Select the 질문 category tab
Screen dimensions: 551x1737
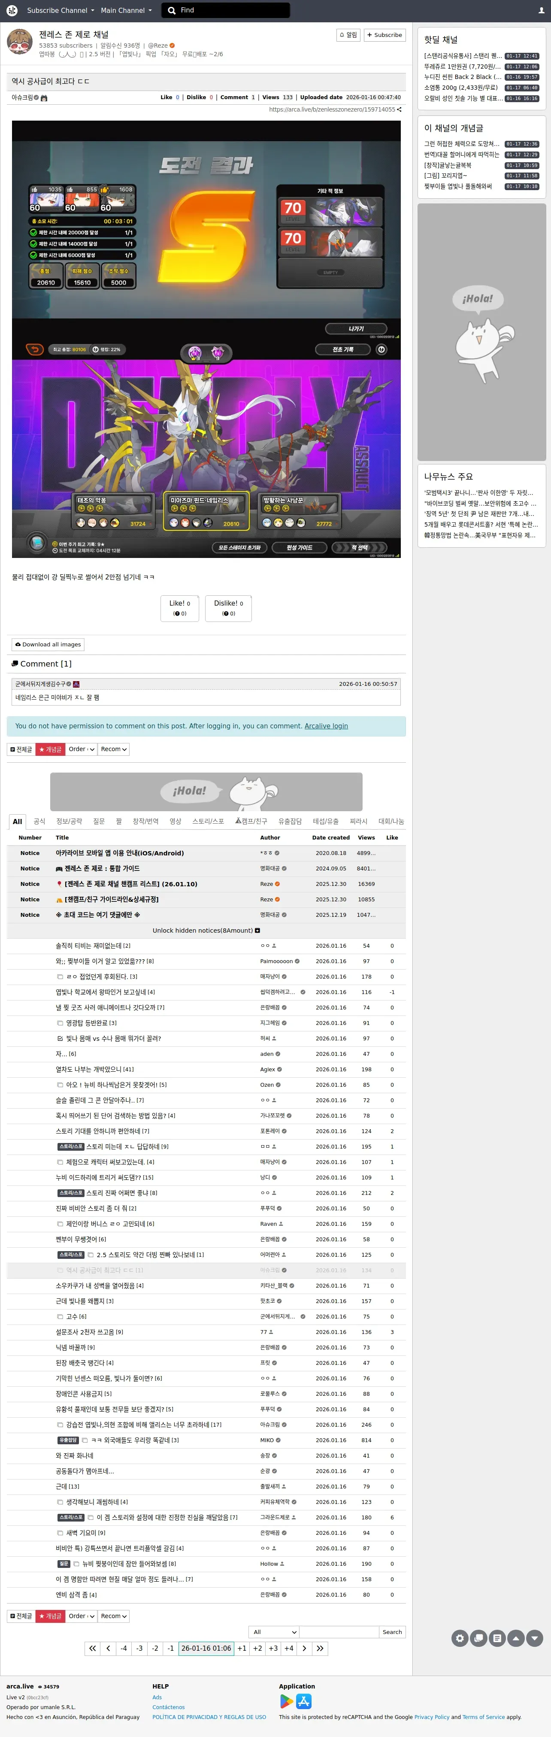[99, 822]
